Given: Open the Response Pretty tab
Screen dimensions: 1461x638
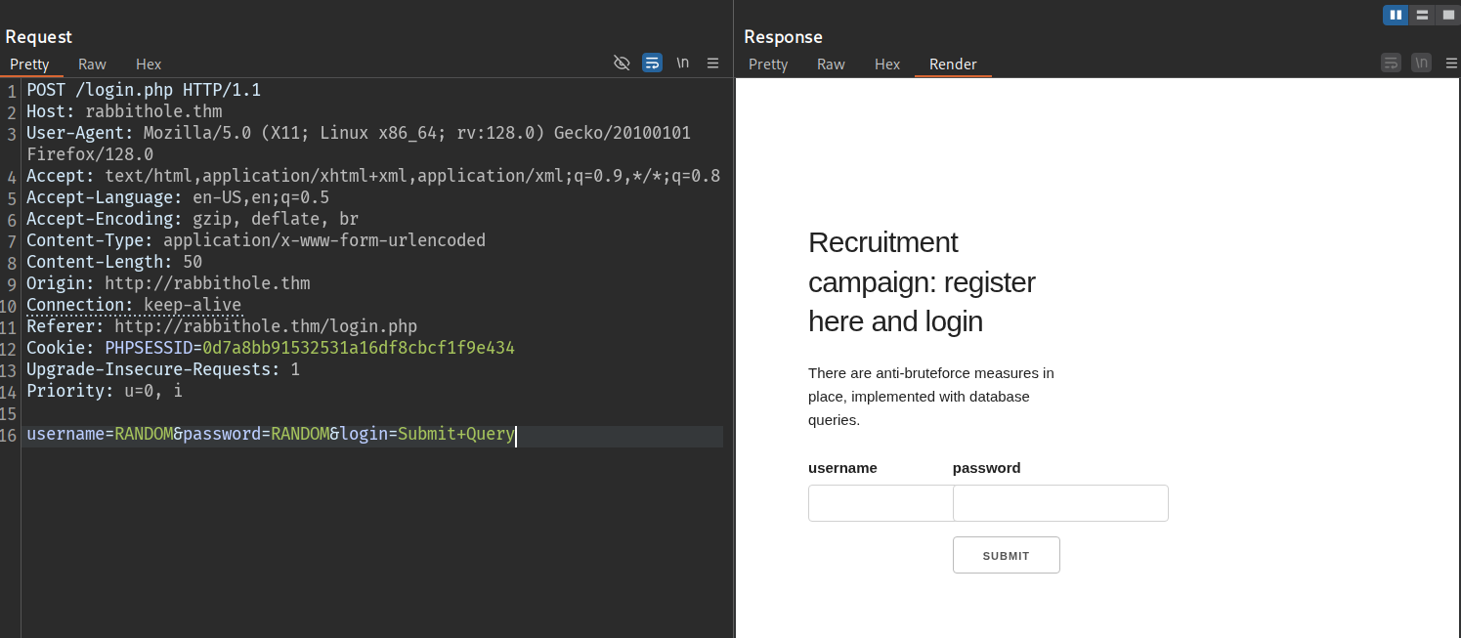Looking at the screenshot, I should coord(768,64).
